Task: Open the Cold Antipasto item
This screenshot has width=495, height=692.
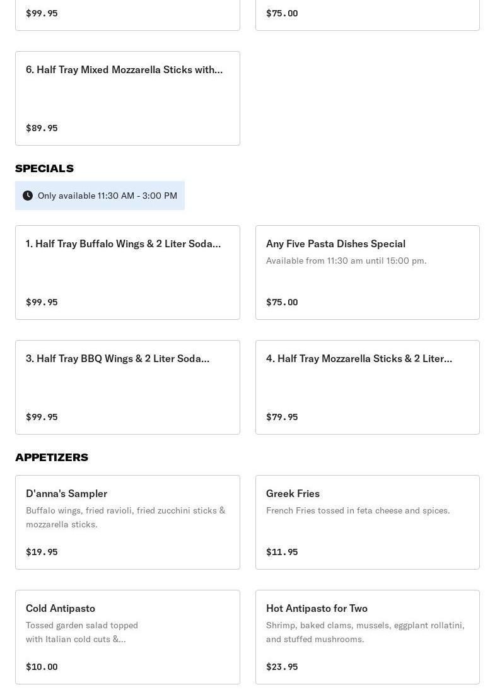Action: pos(127,636)
